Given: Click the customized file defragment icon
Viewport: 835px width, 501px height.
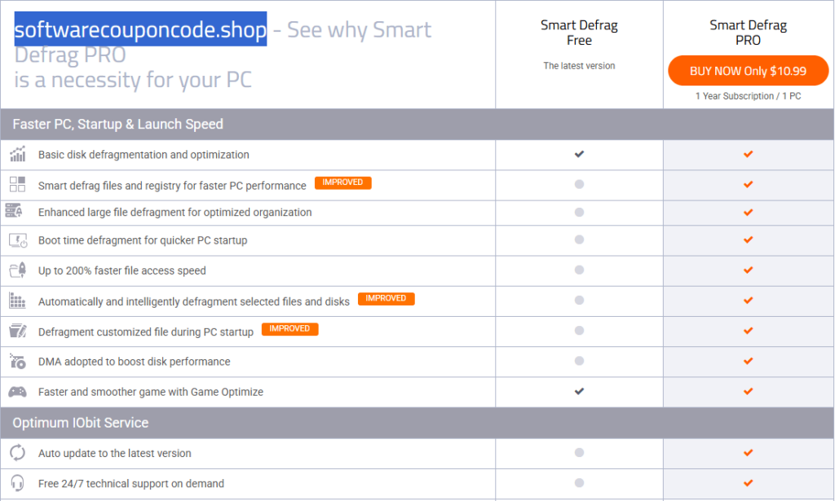Looking at the screenshot, I should click(18, 331).
